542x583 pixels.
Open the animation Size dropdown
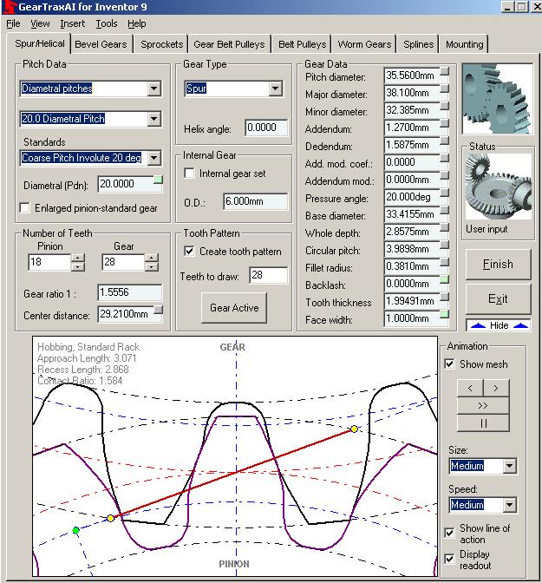click(509, 466)
